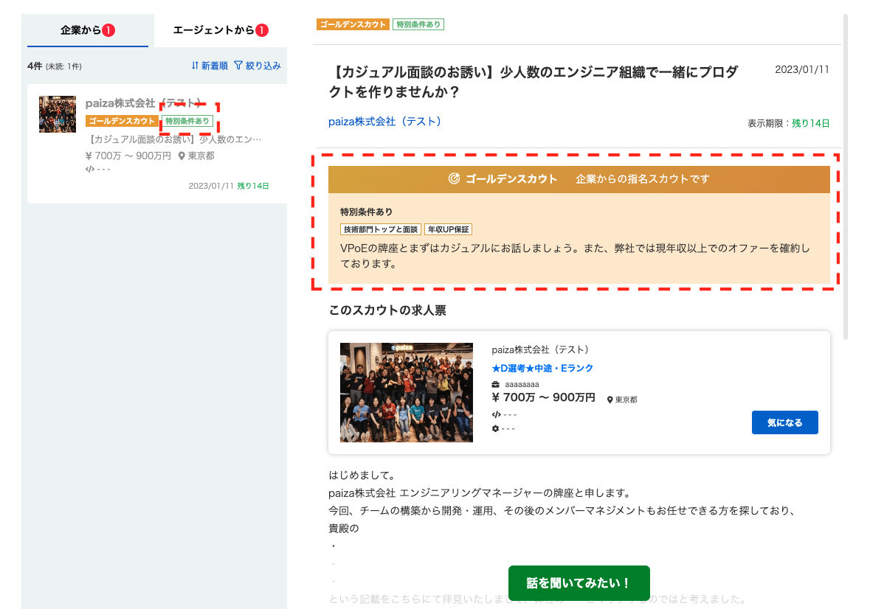Click the ゴールデンスカウト tag above message header

(352, 24)
